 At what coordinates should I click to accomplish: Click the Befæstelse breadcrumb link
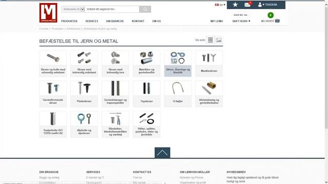(73, 29)
